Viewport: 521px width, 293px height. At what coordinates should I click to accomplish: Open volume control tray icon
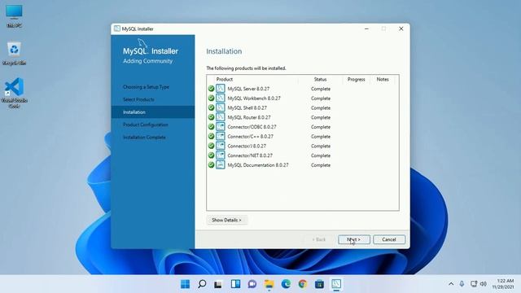pyautogui.click(x=484, y=284)
